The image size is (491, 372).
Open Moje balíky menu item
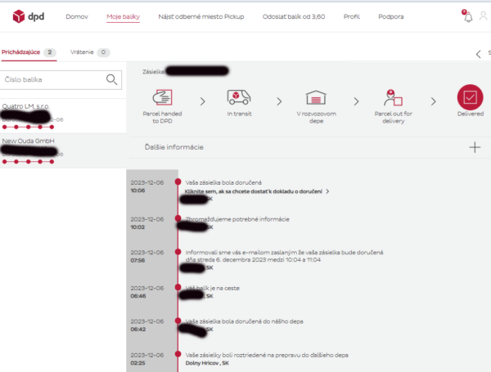pyautogui.click(x=123, y=17)
